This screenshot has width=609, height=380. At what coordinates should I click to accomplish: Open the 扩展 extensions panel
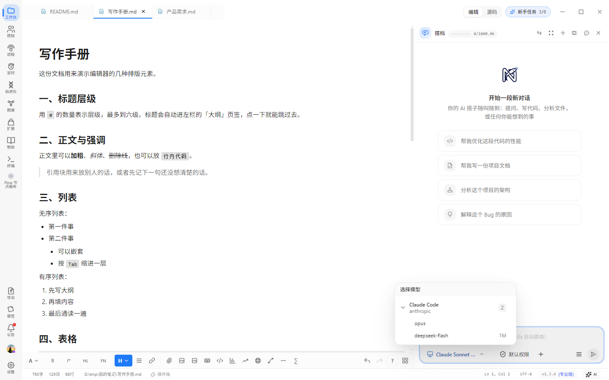[11, 124]
